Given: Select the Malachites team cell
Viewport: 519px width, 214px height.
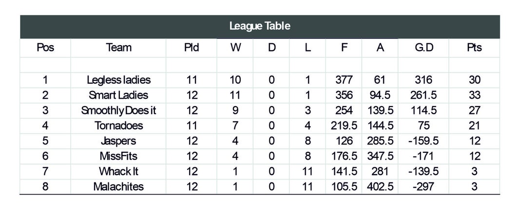Looking at the screenshot, I should pos(118,187).
